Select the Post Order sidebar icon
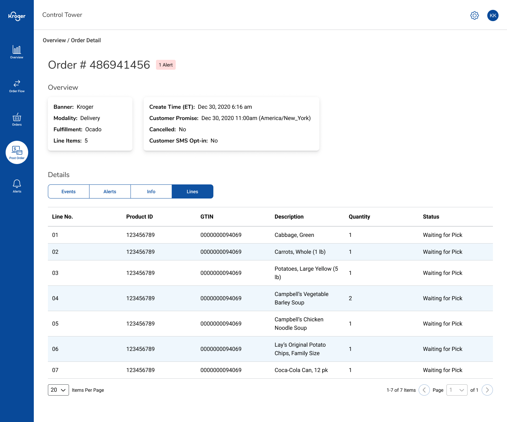Screen dimensions: 507x422 click(17, 152)
